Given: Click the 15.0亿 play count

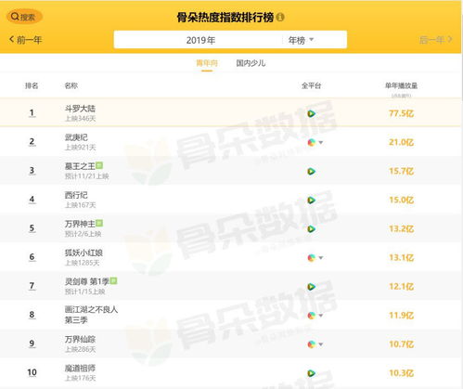Looking at the screenshot, I should tap(401, 200).
